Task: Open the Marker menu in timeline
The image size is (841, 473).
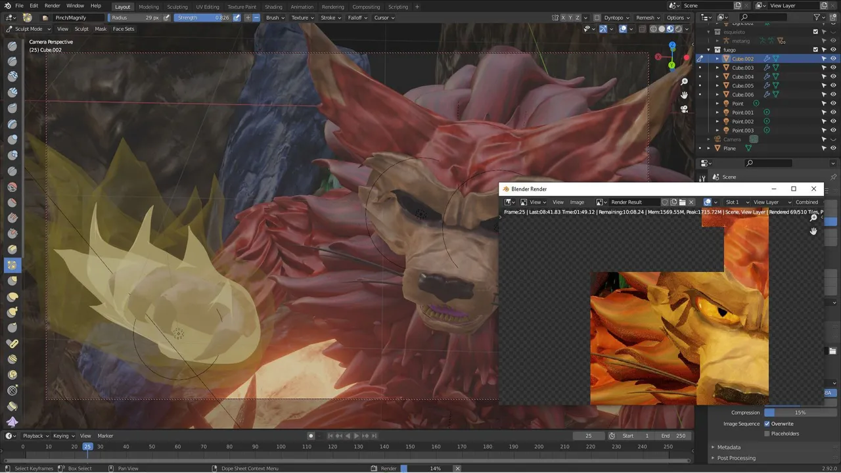Action: coord(105,436)
